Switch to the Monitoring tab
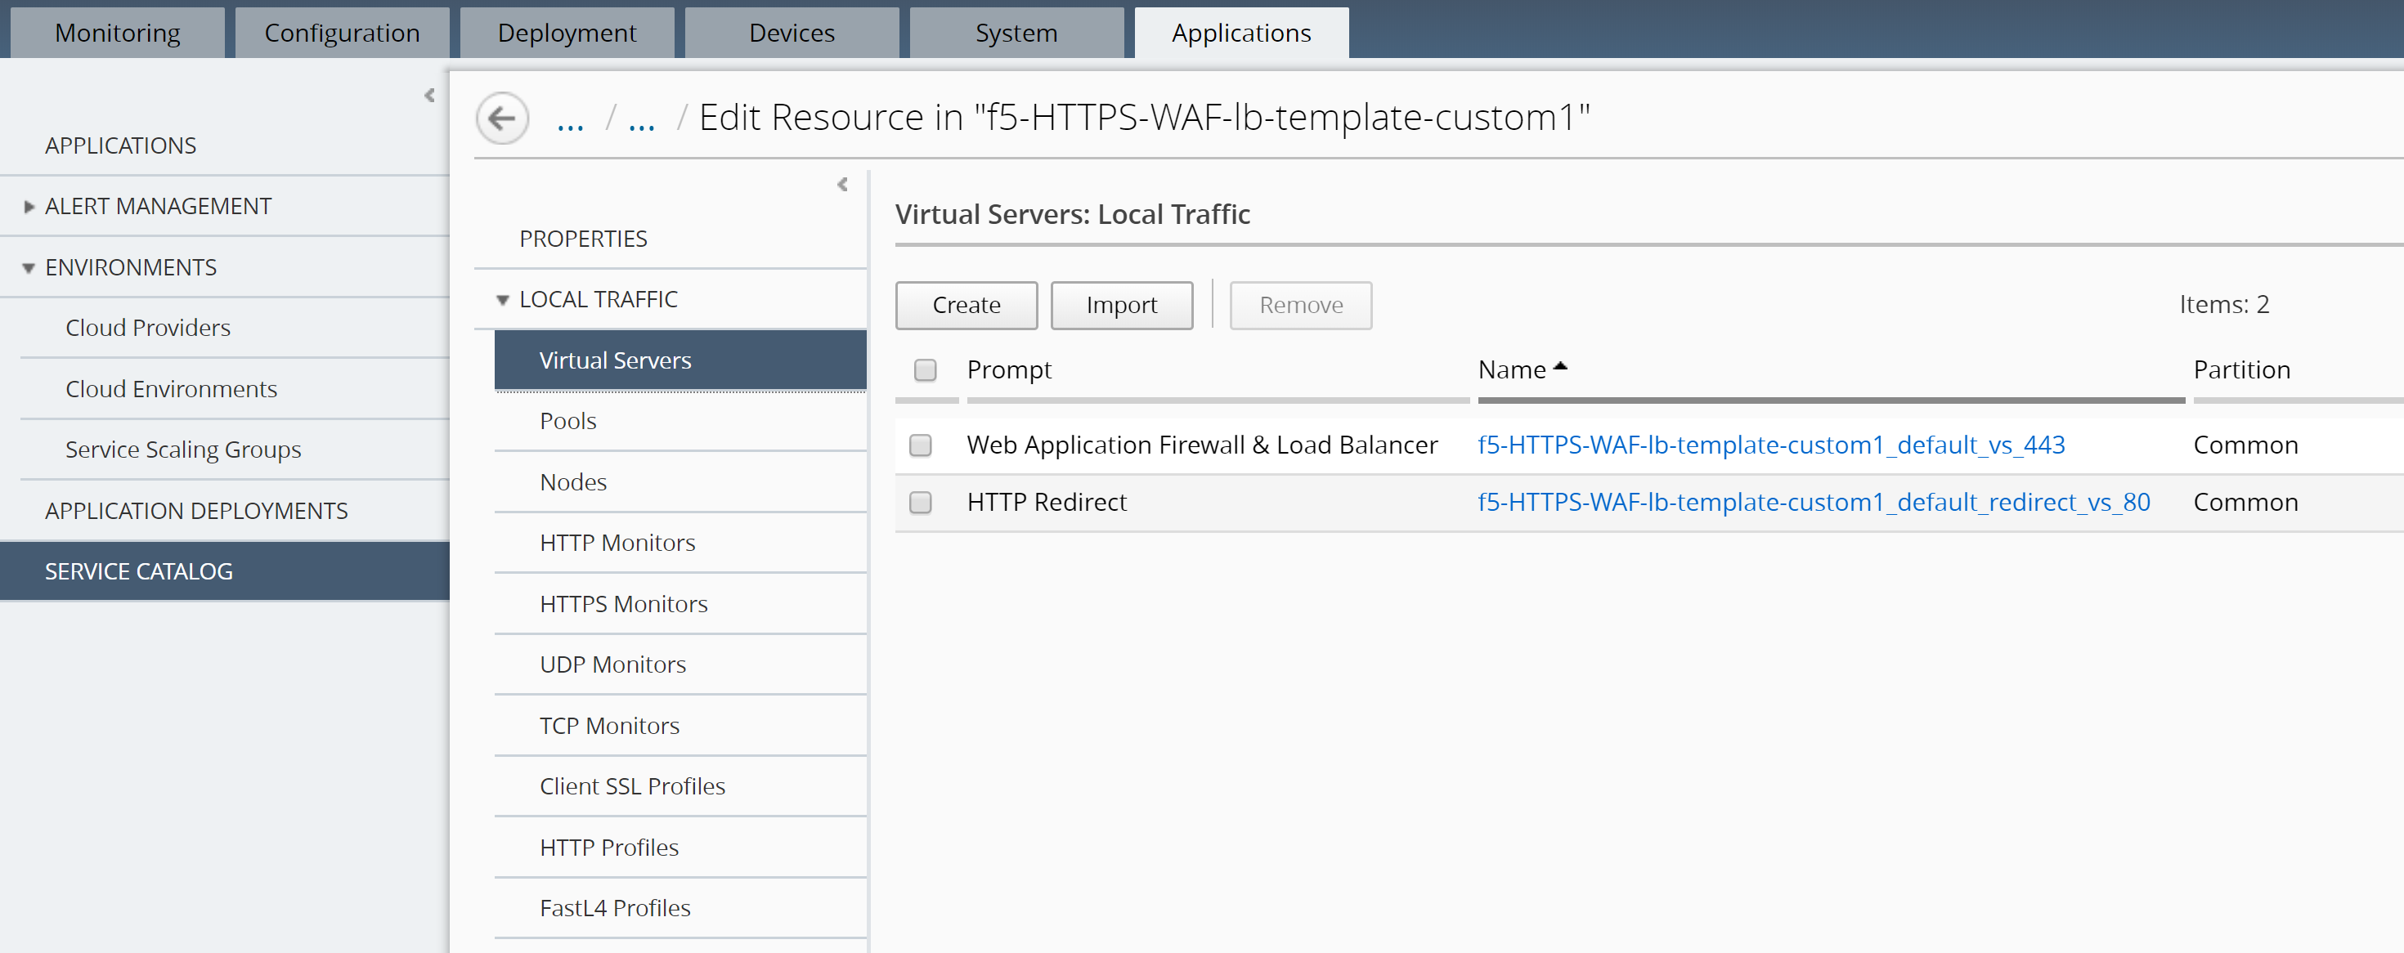The height and width of the screenshot is (953, 2404). [118, 33]
